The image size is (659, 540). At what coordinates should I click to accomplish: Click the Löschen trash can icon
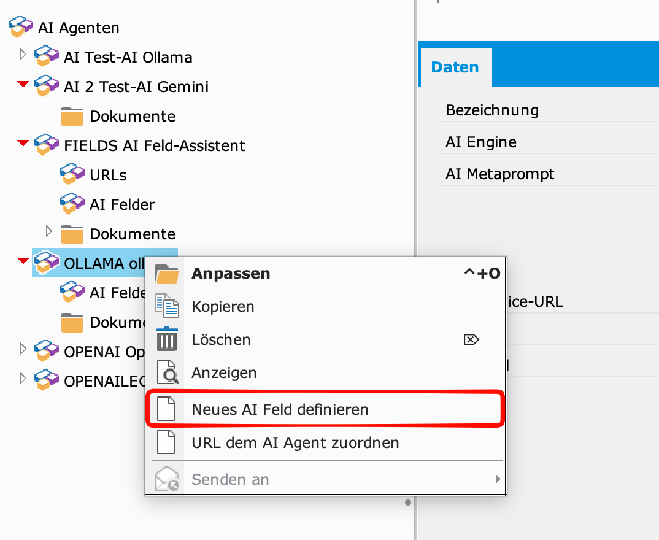[166, 339]
